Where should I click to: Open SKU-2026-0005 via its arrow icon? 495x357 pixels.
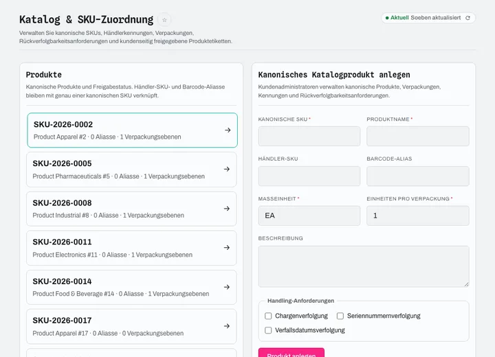[227, 169]
